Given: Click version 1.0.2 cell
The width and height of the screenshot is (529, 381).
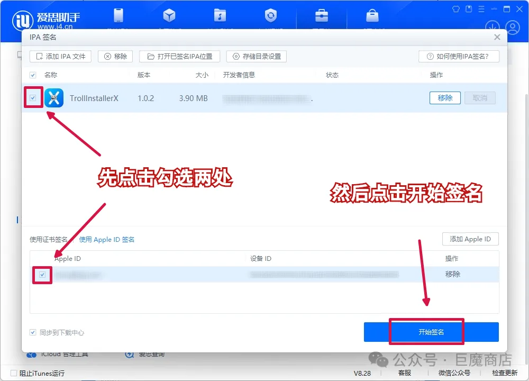Looking at the screenshot, I should (x=146, y=98).
